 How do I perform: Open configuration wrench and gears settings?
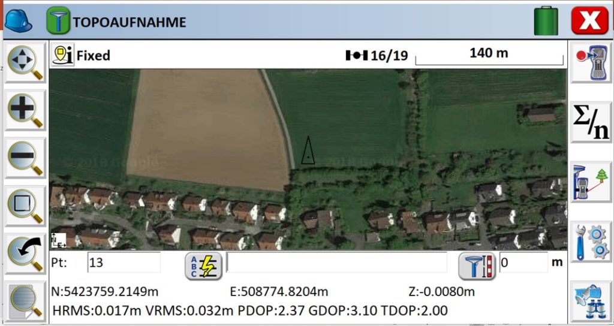[590, 242]
